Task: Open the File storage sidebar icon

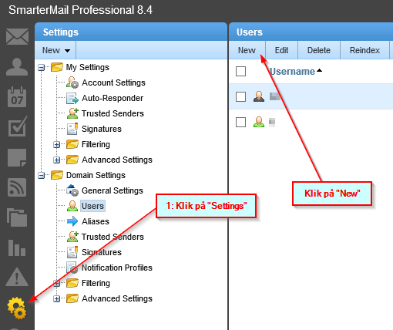Action: (17, 217)
